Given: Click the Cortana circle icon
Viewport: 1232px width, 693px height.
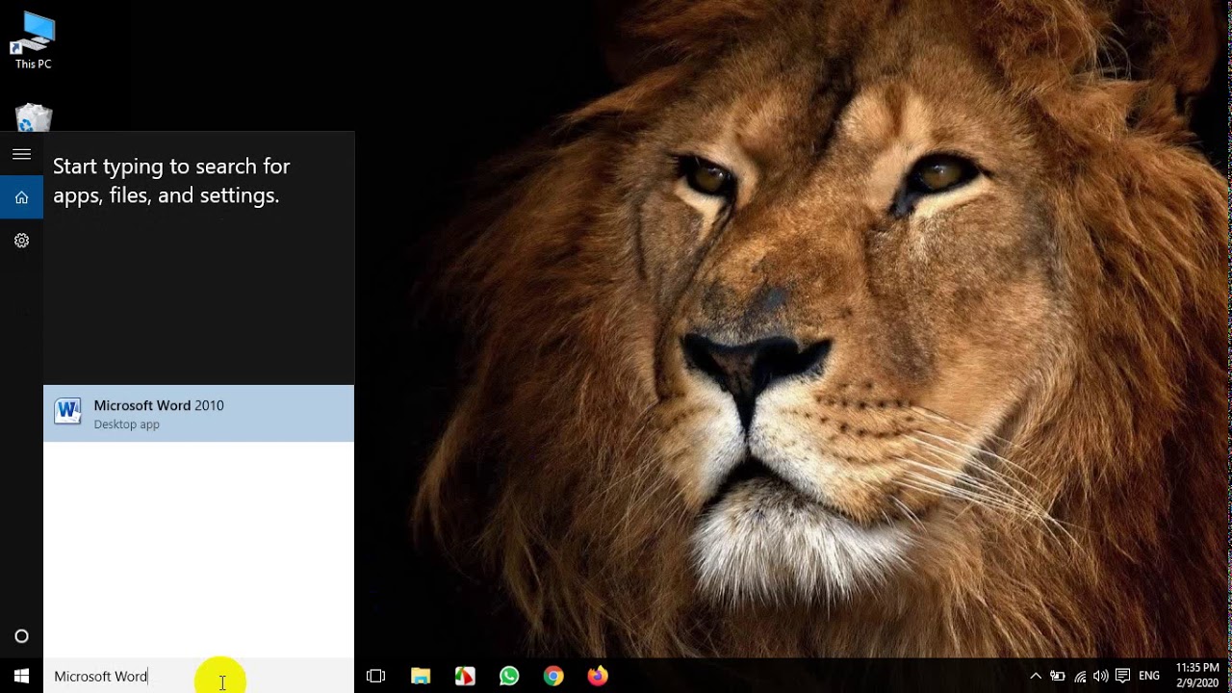Looking at the screenshot, I should (x=21, y=636).
